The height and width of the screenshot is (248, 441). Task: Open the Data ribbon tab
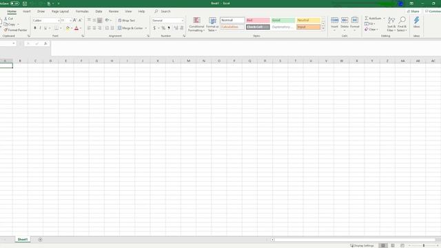tap(99, 12)
